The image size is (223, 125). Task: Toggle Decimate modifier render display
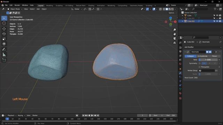210,52
